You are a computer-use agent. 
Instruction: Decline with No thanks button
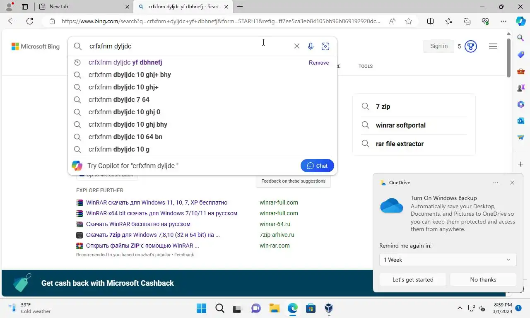pos(483,279)
